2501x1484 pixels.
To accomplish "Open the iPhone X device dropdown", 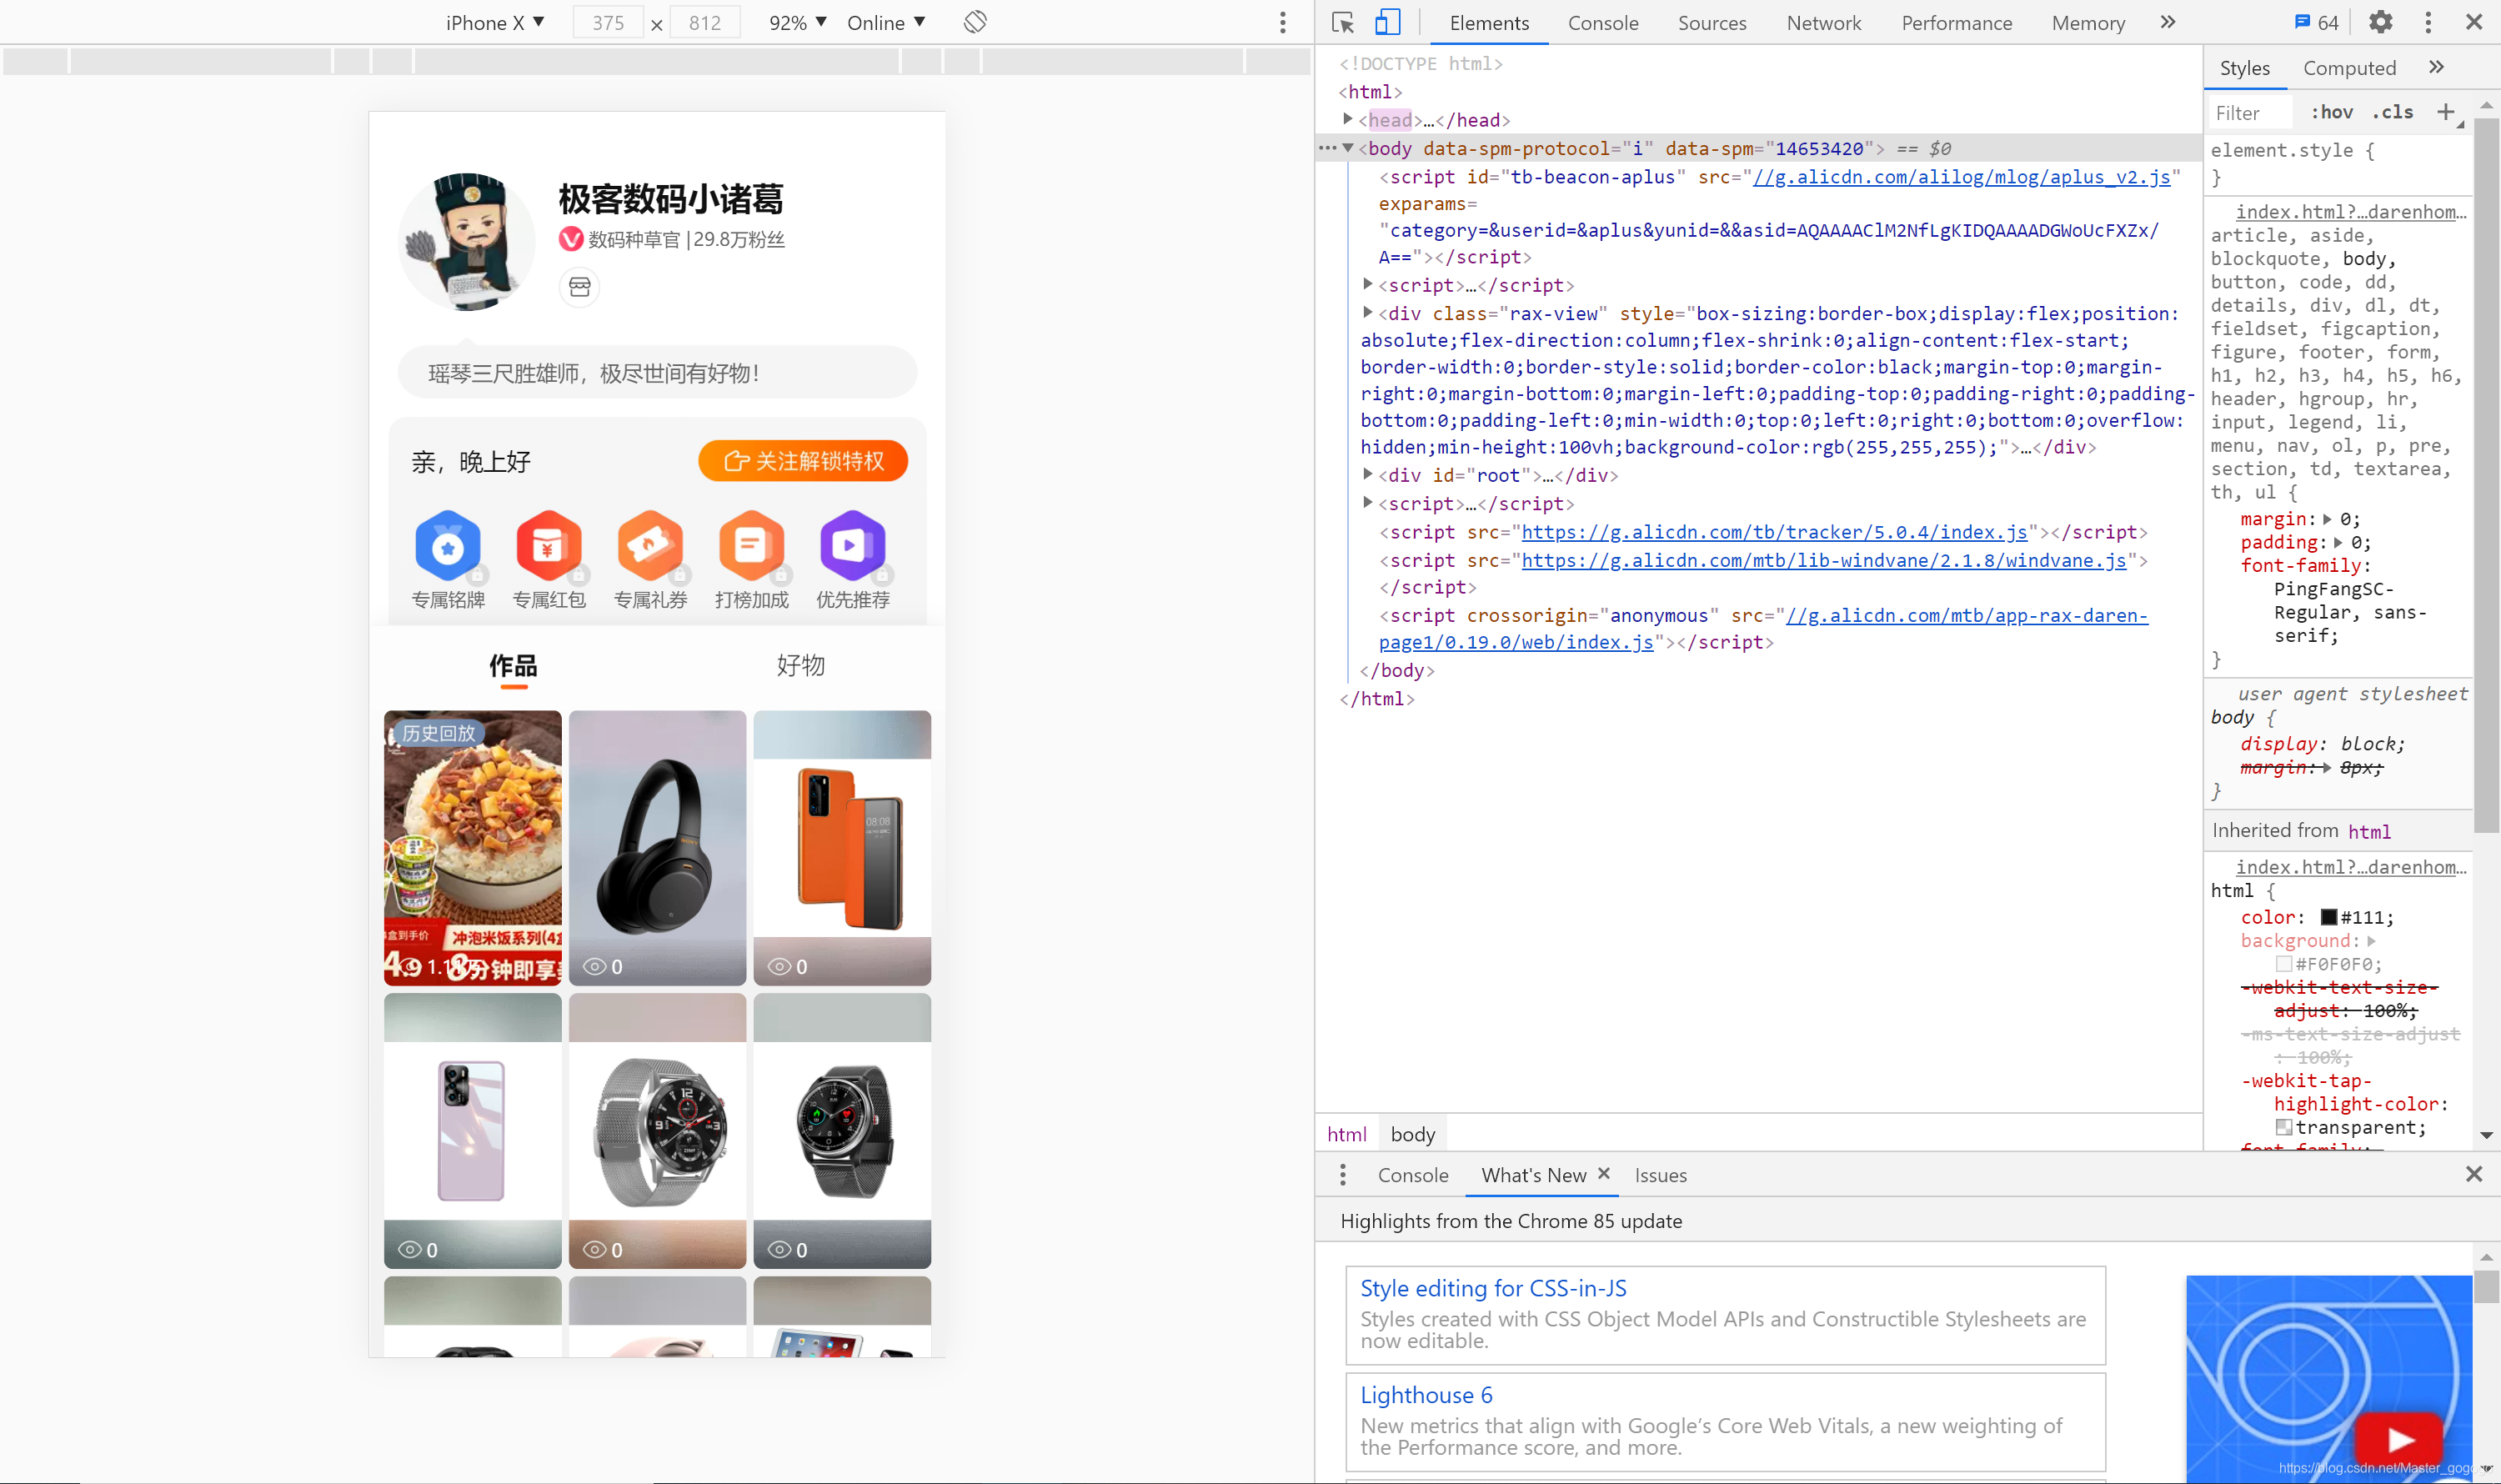I will click(495, 22).
